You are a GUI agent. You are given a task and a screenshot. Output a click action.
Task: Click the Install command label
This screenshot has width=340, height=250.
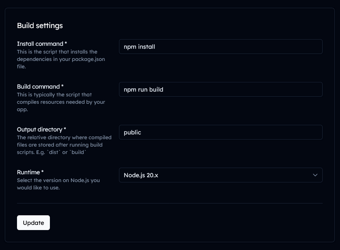click(41, 44)
